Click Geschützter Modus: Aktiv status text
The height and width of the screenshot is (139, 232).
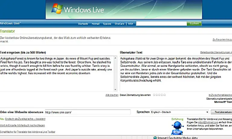tap(183, 138)
